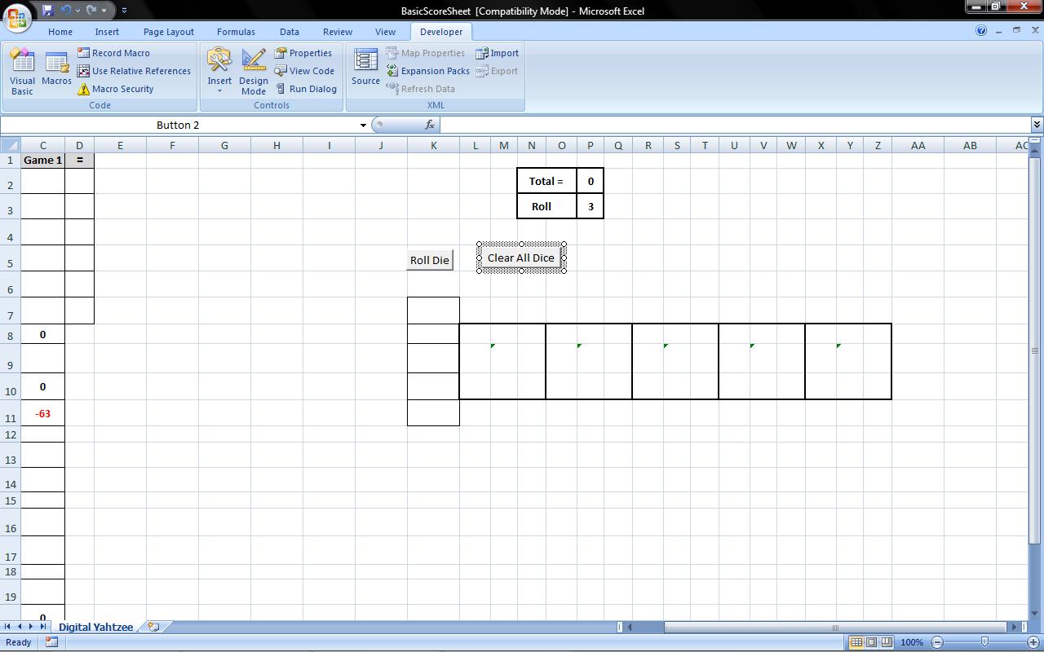Open the XML Source pane
The image size is (1044, 652).
(365, 68)
